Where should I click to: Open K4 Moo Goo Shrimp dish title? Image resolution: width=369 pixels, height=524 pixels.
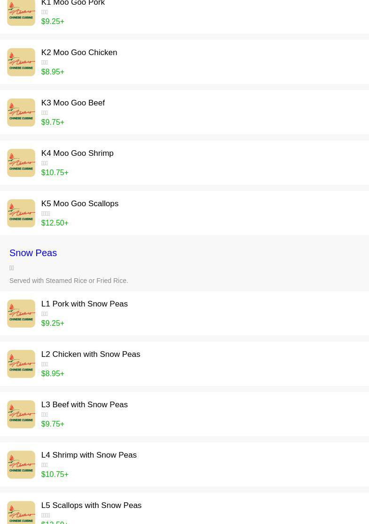77,153
